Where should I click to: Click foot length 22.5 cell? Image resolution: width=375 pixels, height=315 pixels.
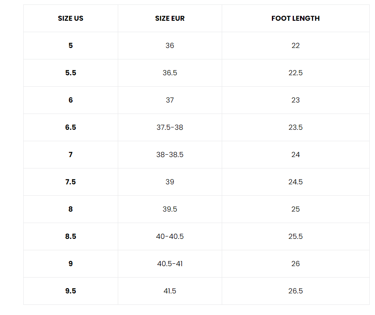pos(296,73)
